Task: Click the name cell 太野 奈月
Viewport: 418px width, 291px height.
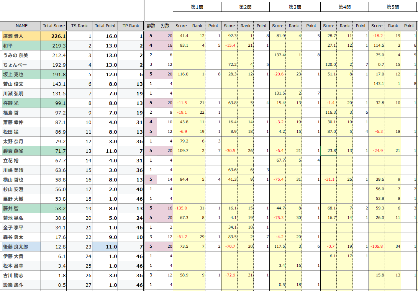Action: 21,142
